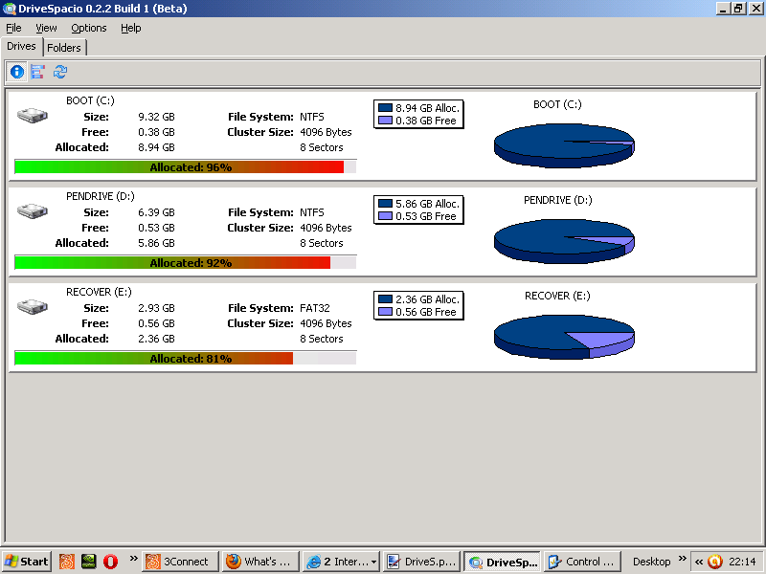
Task: Click the 0.53 GB Free legend swatch
Action: pos(385,216)
